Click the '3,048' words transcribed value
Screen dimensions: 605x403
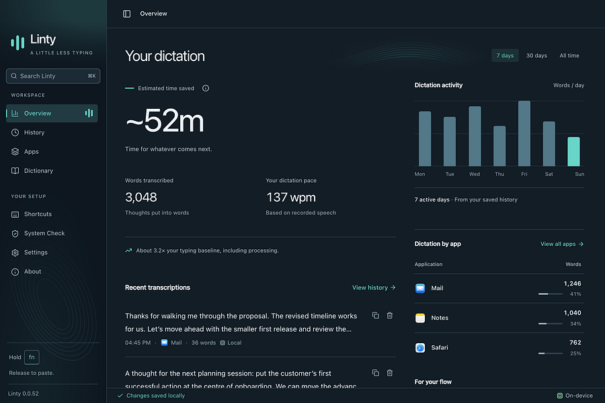[x=141, y=197]
